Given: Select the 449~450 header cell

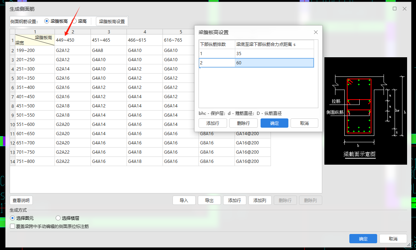Looking at the screenshot, I should (73, 40).
